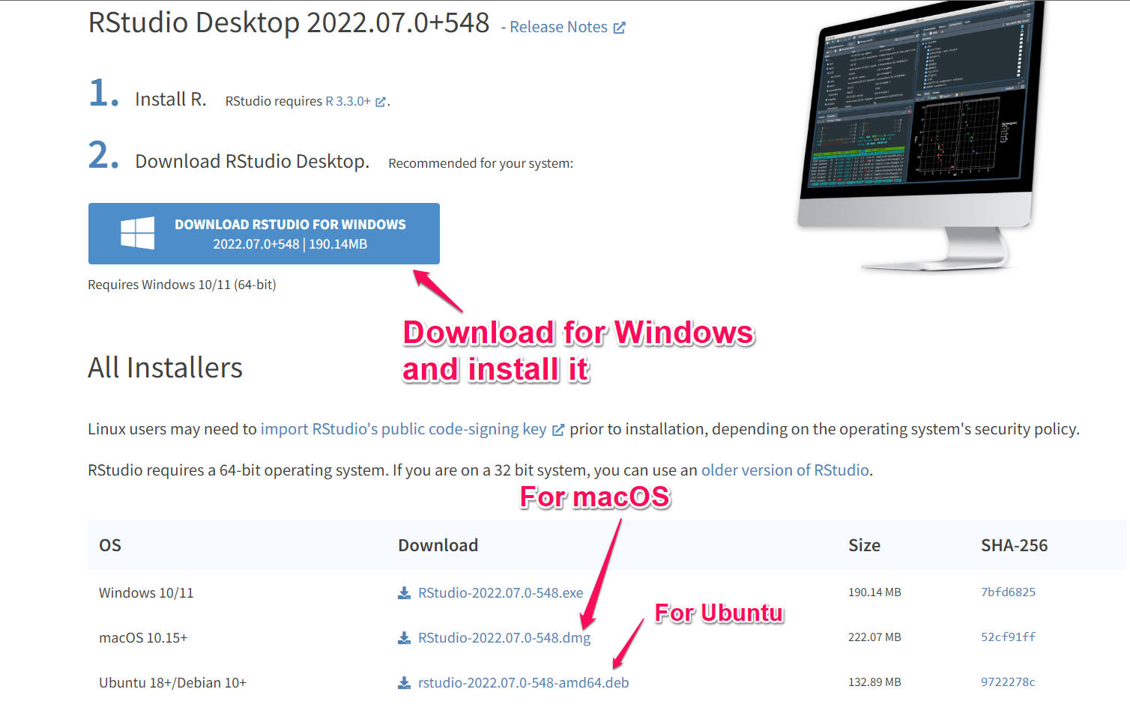1130x704 pixels.
Task: Click SHA-256 hash 7bfd6825
Action: (1008, 592)
